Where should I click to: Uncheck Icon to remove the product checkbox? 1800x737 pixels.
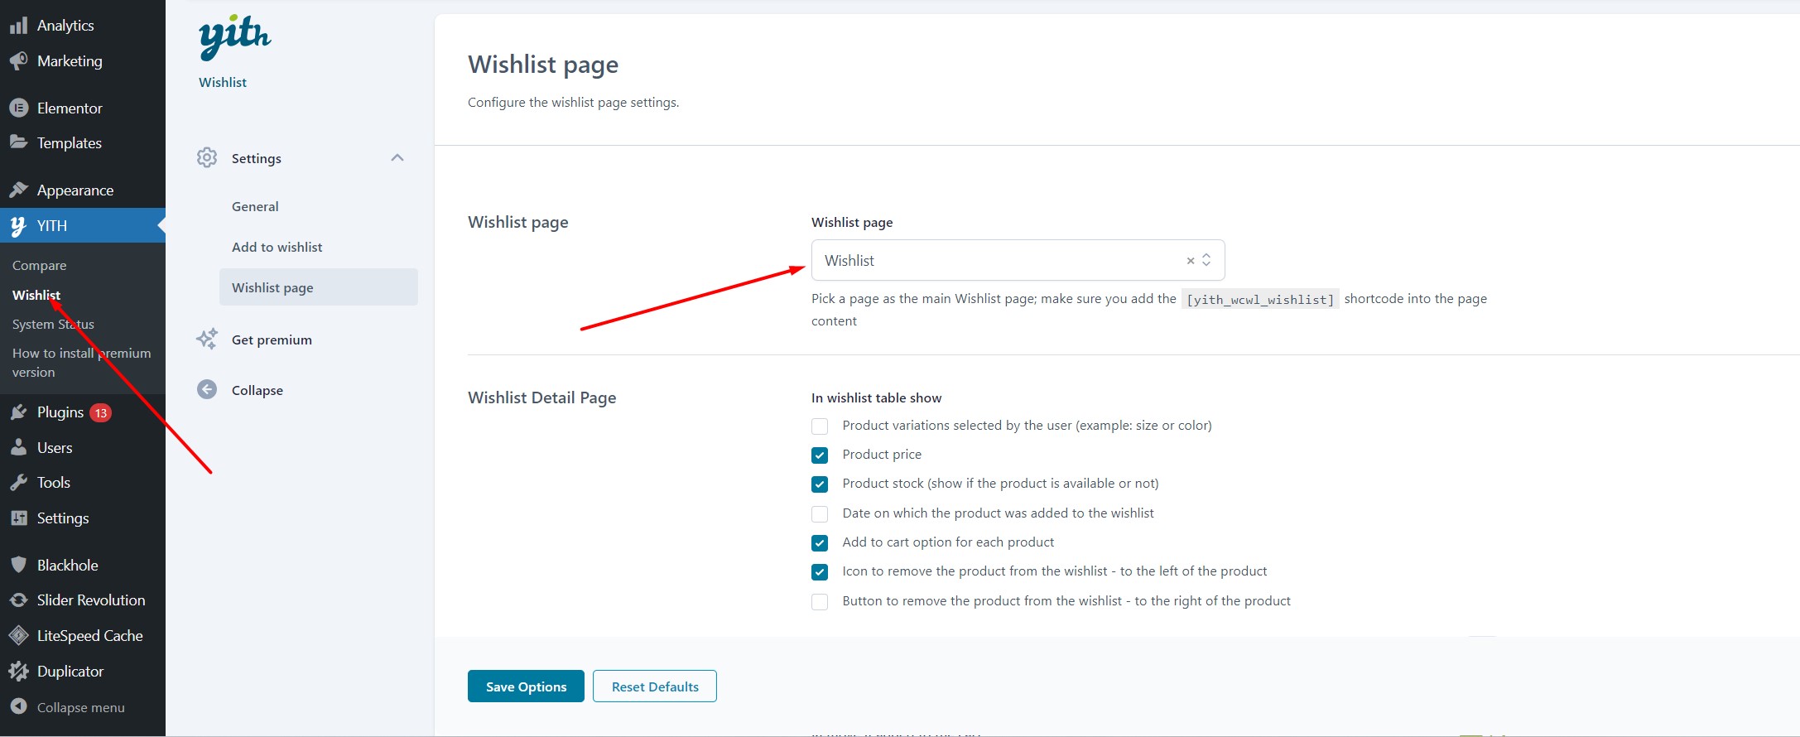point(820,572)
